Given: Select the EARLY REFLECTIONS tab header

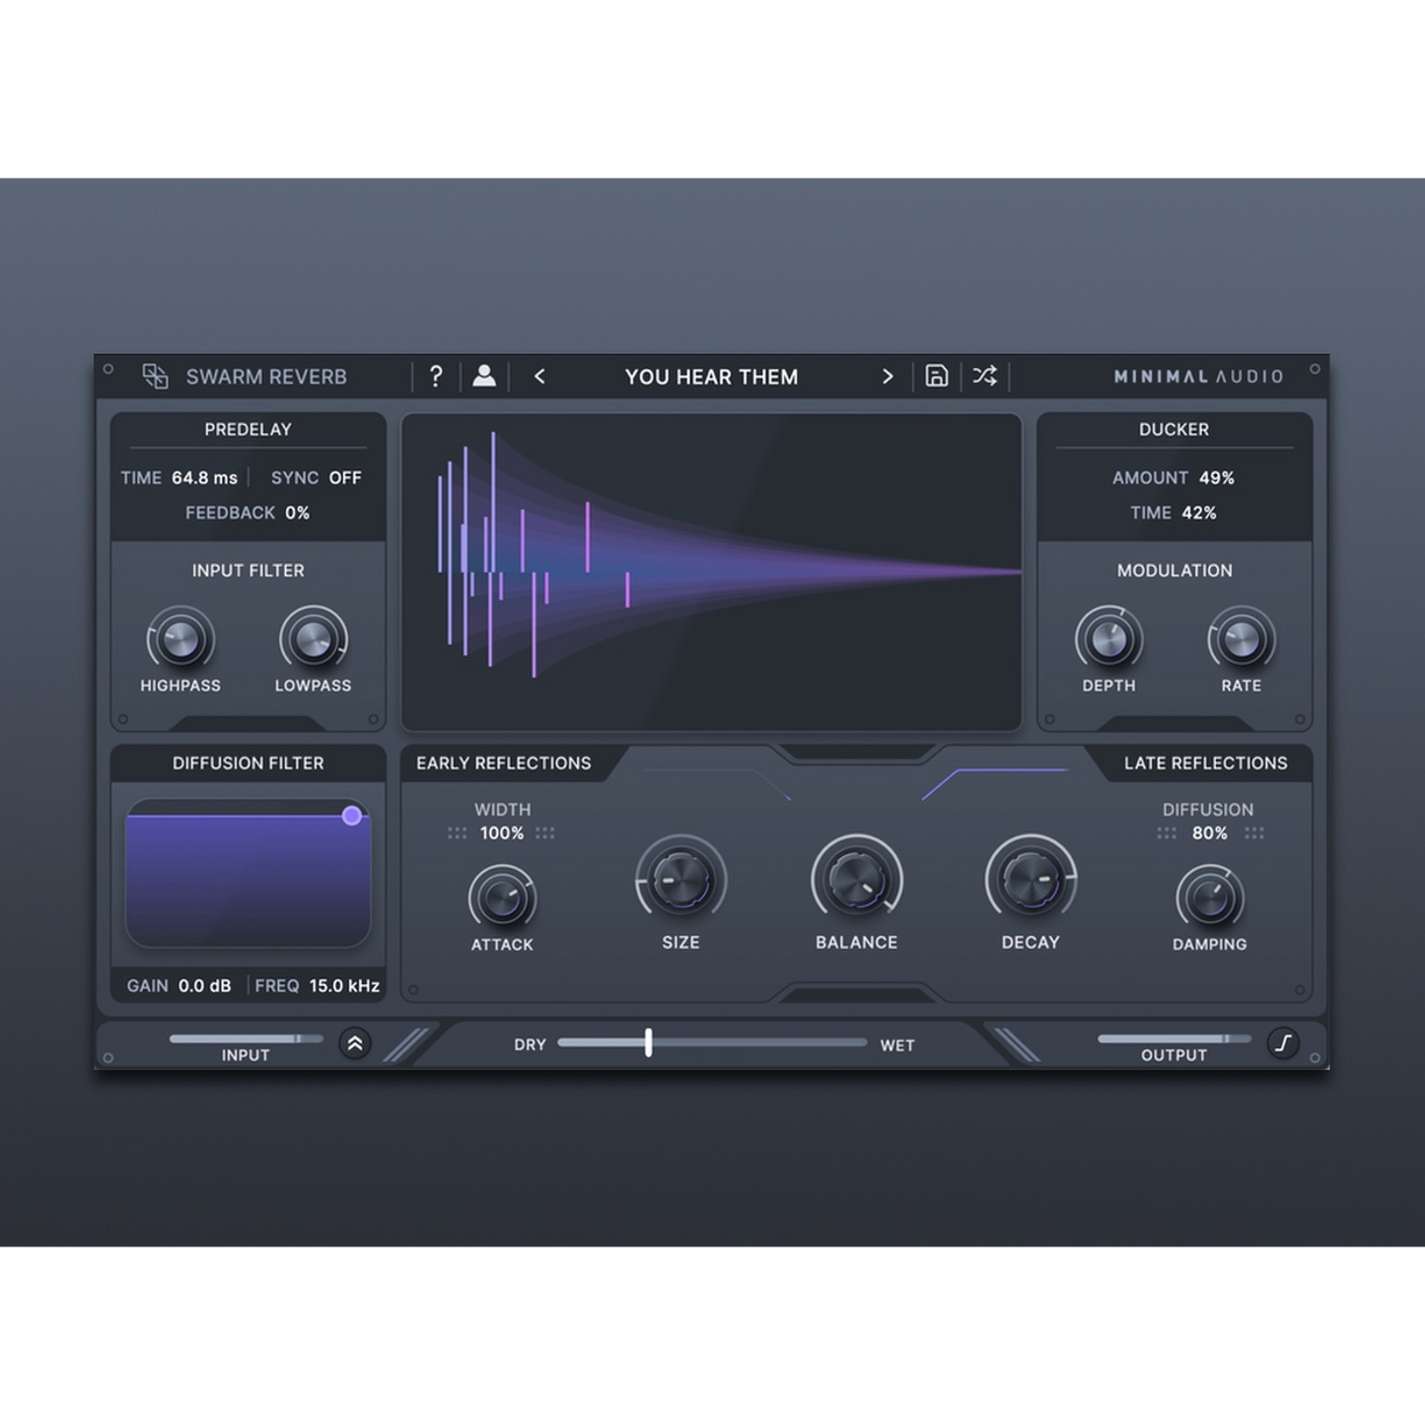Looking at the screenshot, I should coord(503,763).
